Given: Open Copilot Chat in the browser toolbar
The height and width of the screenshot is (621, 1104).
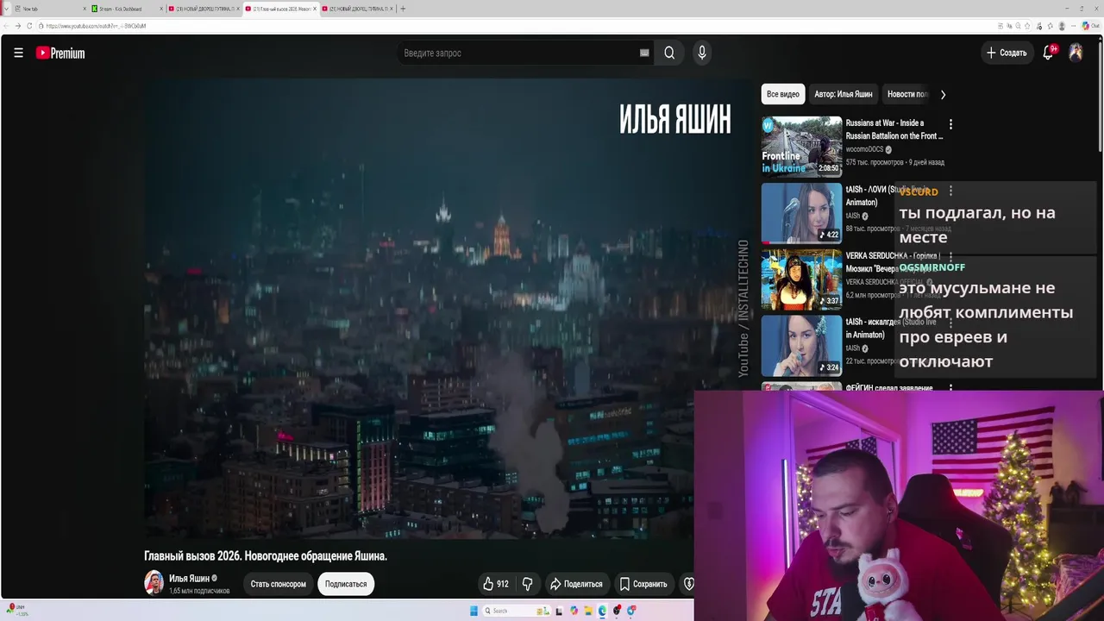Looking at the screenshot, I should tap(1090, 26).
